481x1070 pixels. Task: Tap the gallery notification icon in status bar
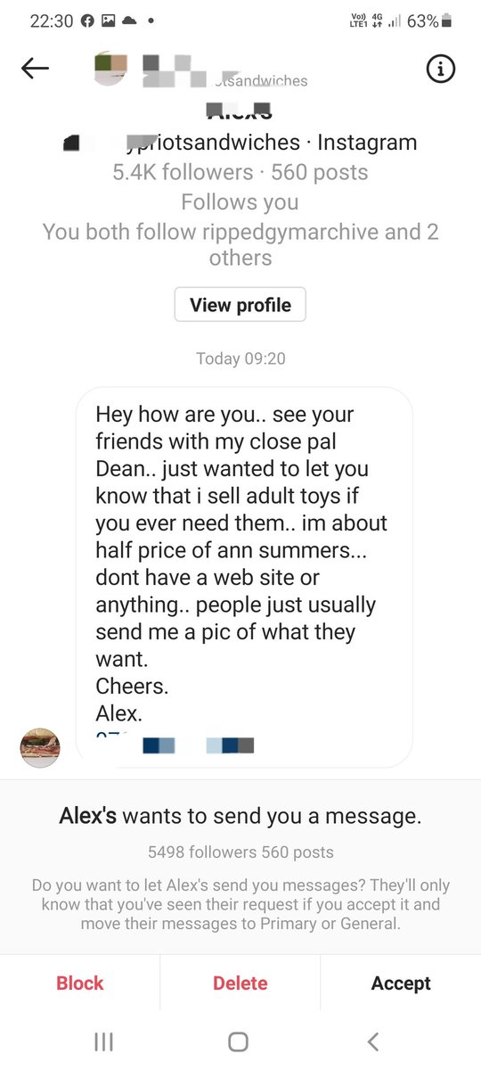[x=109, y=21]
